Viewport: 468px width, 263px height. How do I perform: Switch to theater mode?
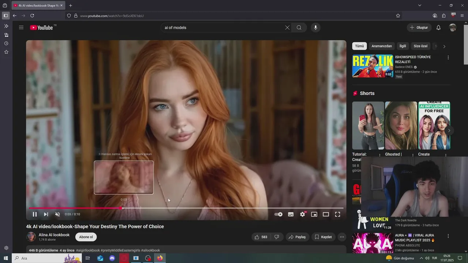(326, 214)
